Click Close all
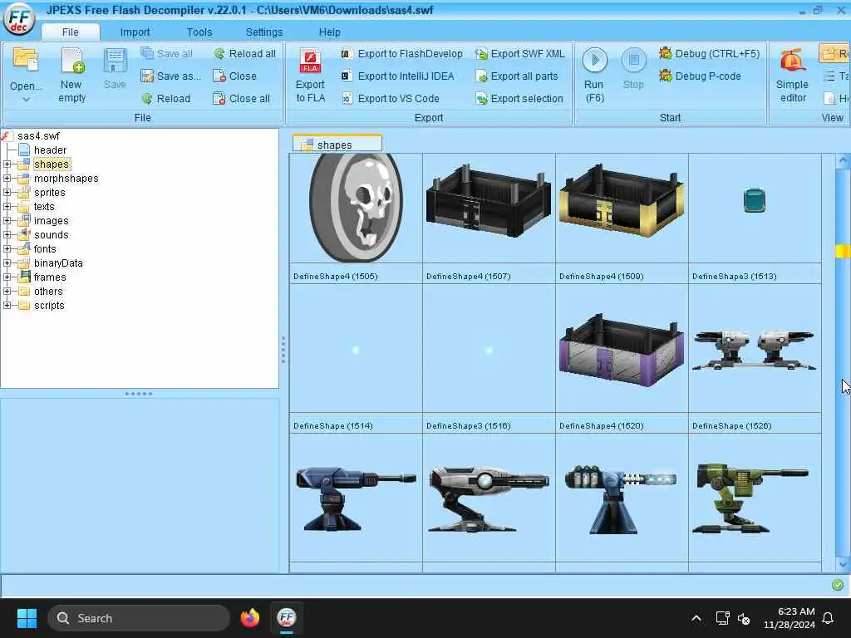Image resolution: width=851 pixels, height=638 pixels. (x=242, y=99)
